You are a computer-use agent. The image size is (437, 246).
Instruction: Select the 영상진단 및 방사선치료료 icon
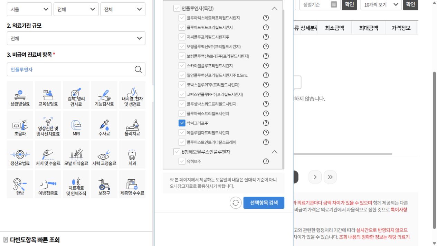pos(48,125)
